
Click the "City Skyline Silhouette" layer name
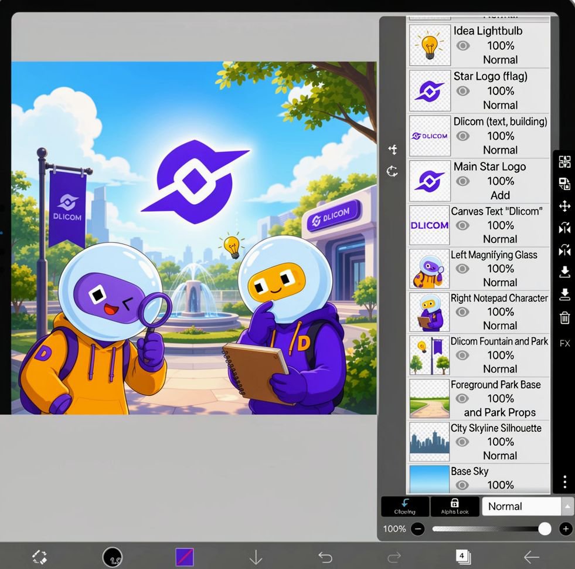coord(496,428)
